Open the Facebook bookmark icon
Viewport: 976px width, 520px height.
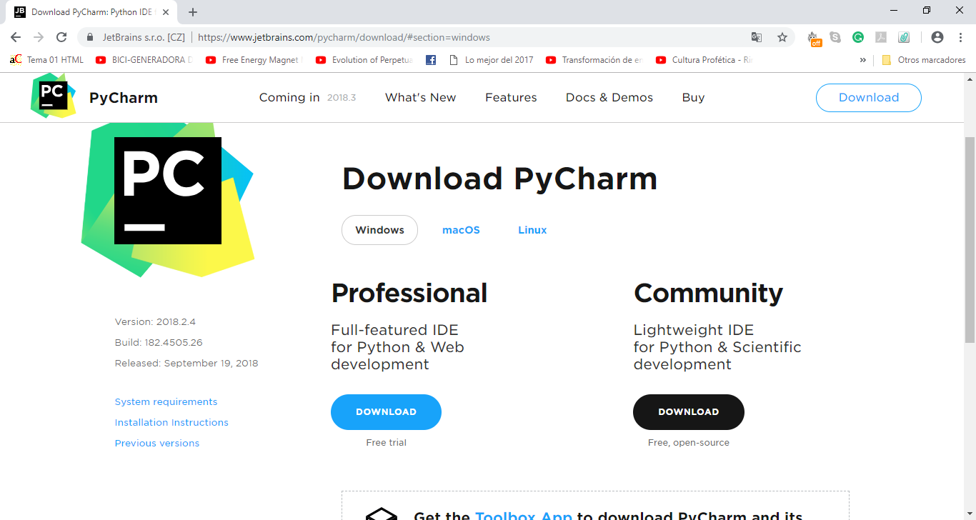click(x=431, y=60)
